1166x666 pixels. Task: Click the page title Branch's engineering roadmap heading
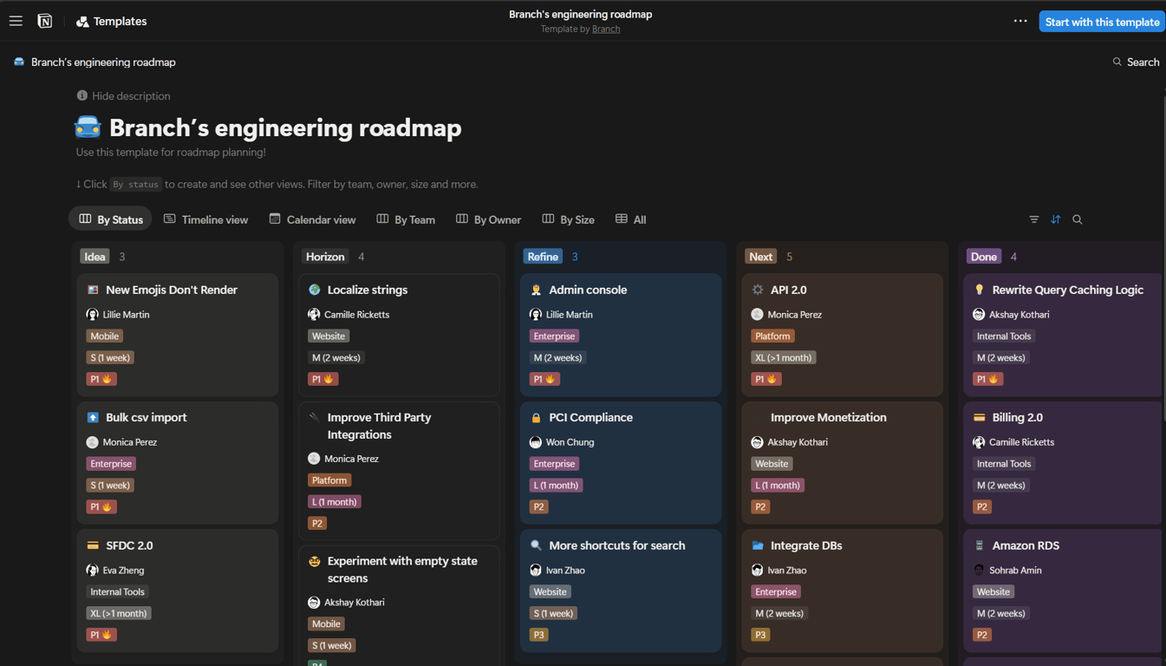285,127
